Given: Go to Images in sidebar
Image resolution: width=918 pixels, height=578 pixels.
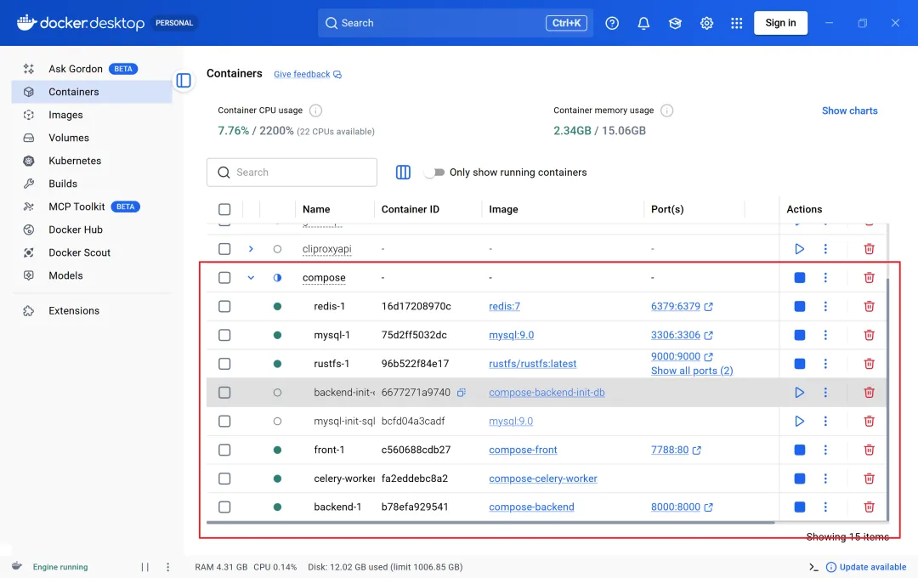Looking at the screenshot, I should pos(92,115).
